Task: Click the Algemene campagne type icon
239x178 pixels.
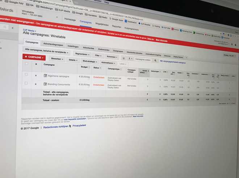Action: click(x=46, y=75)
